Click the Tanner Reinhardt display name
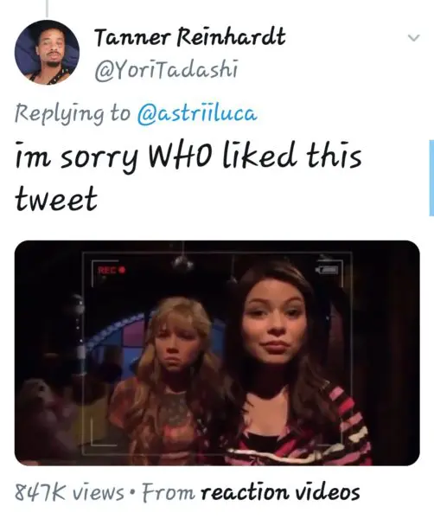The image size is (434, 519). (x=190, y=37)
